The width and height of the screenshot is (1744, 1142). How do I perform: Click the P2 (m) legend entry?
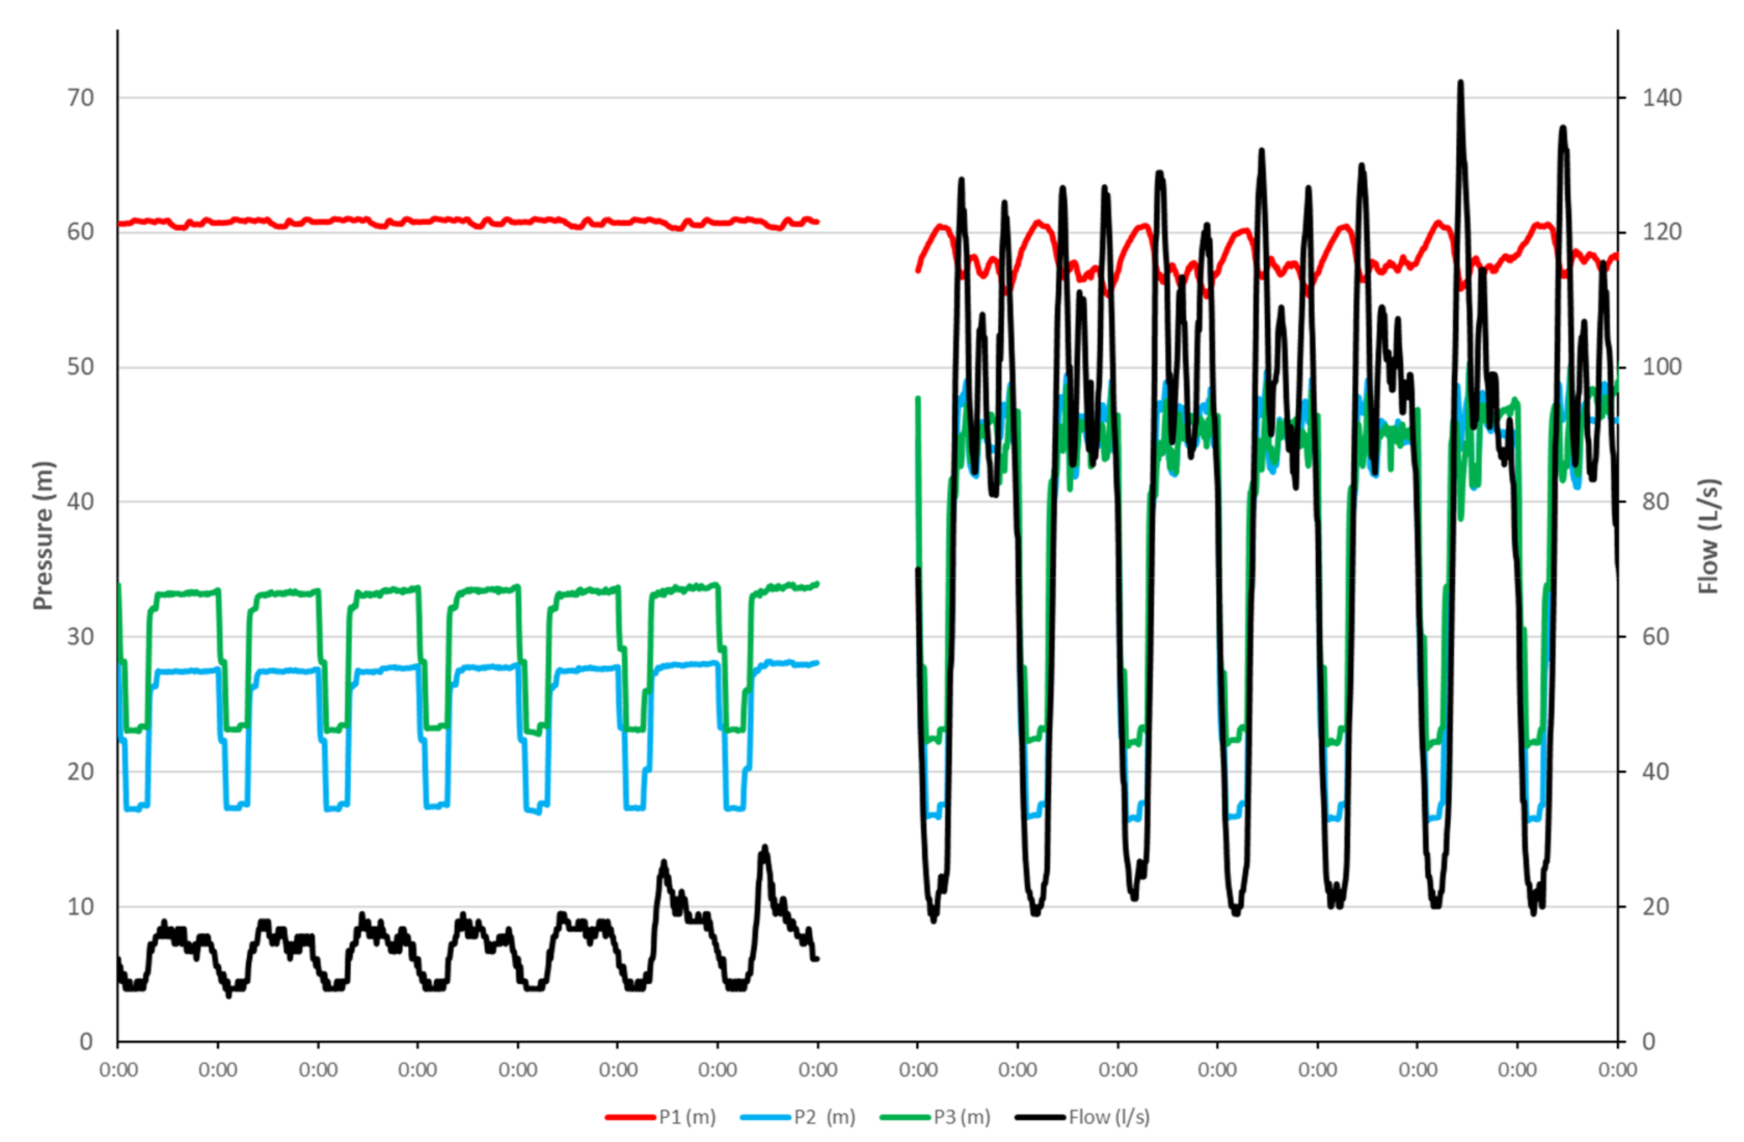coord(824,1117)
